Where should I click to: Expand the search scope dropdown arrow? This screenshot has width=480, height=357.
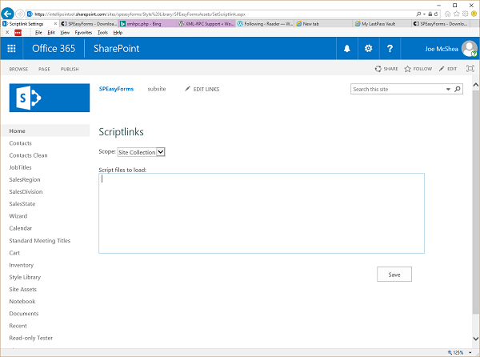coord(448,89)
